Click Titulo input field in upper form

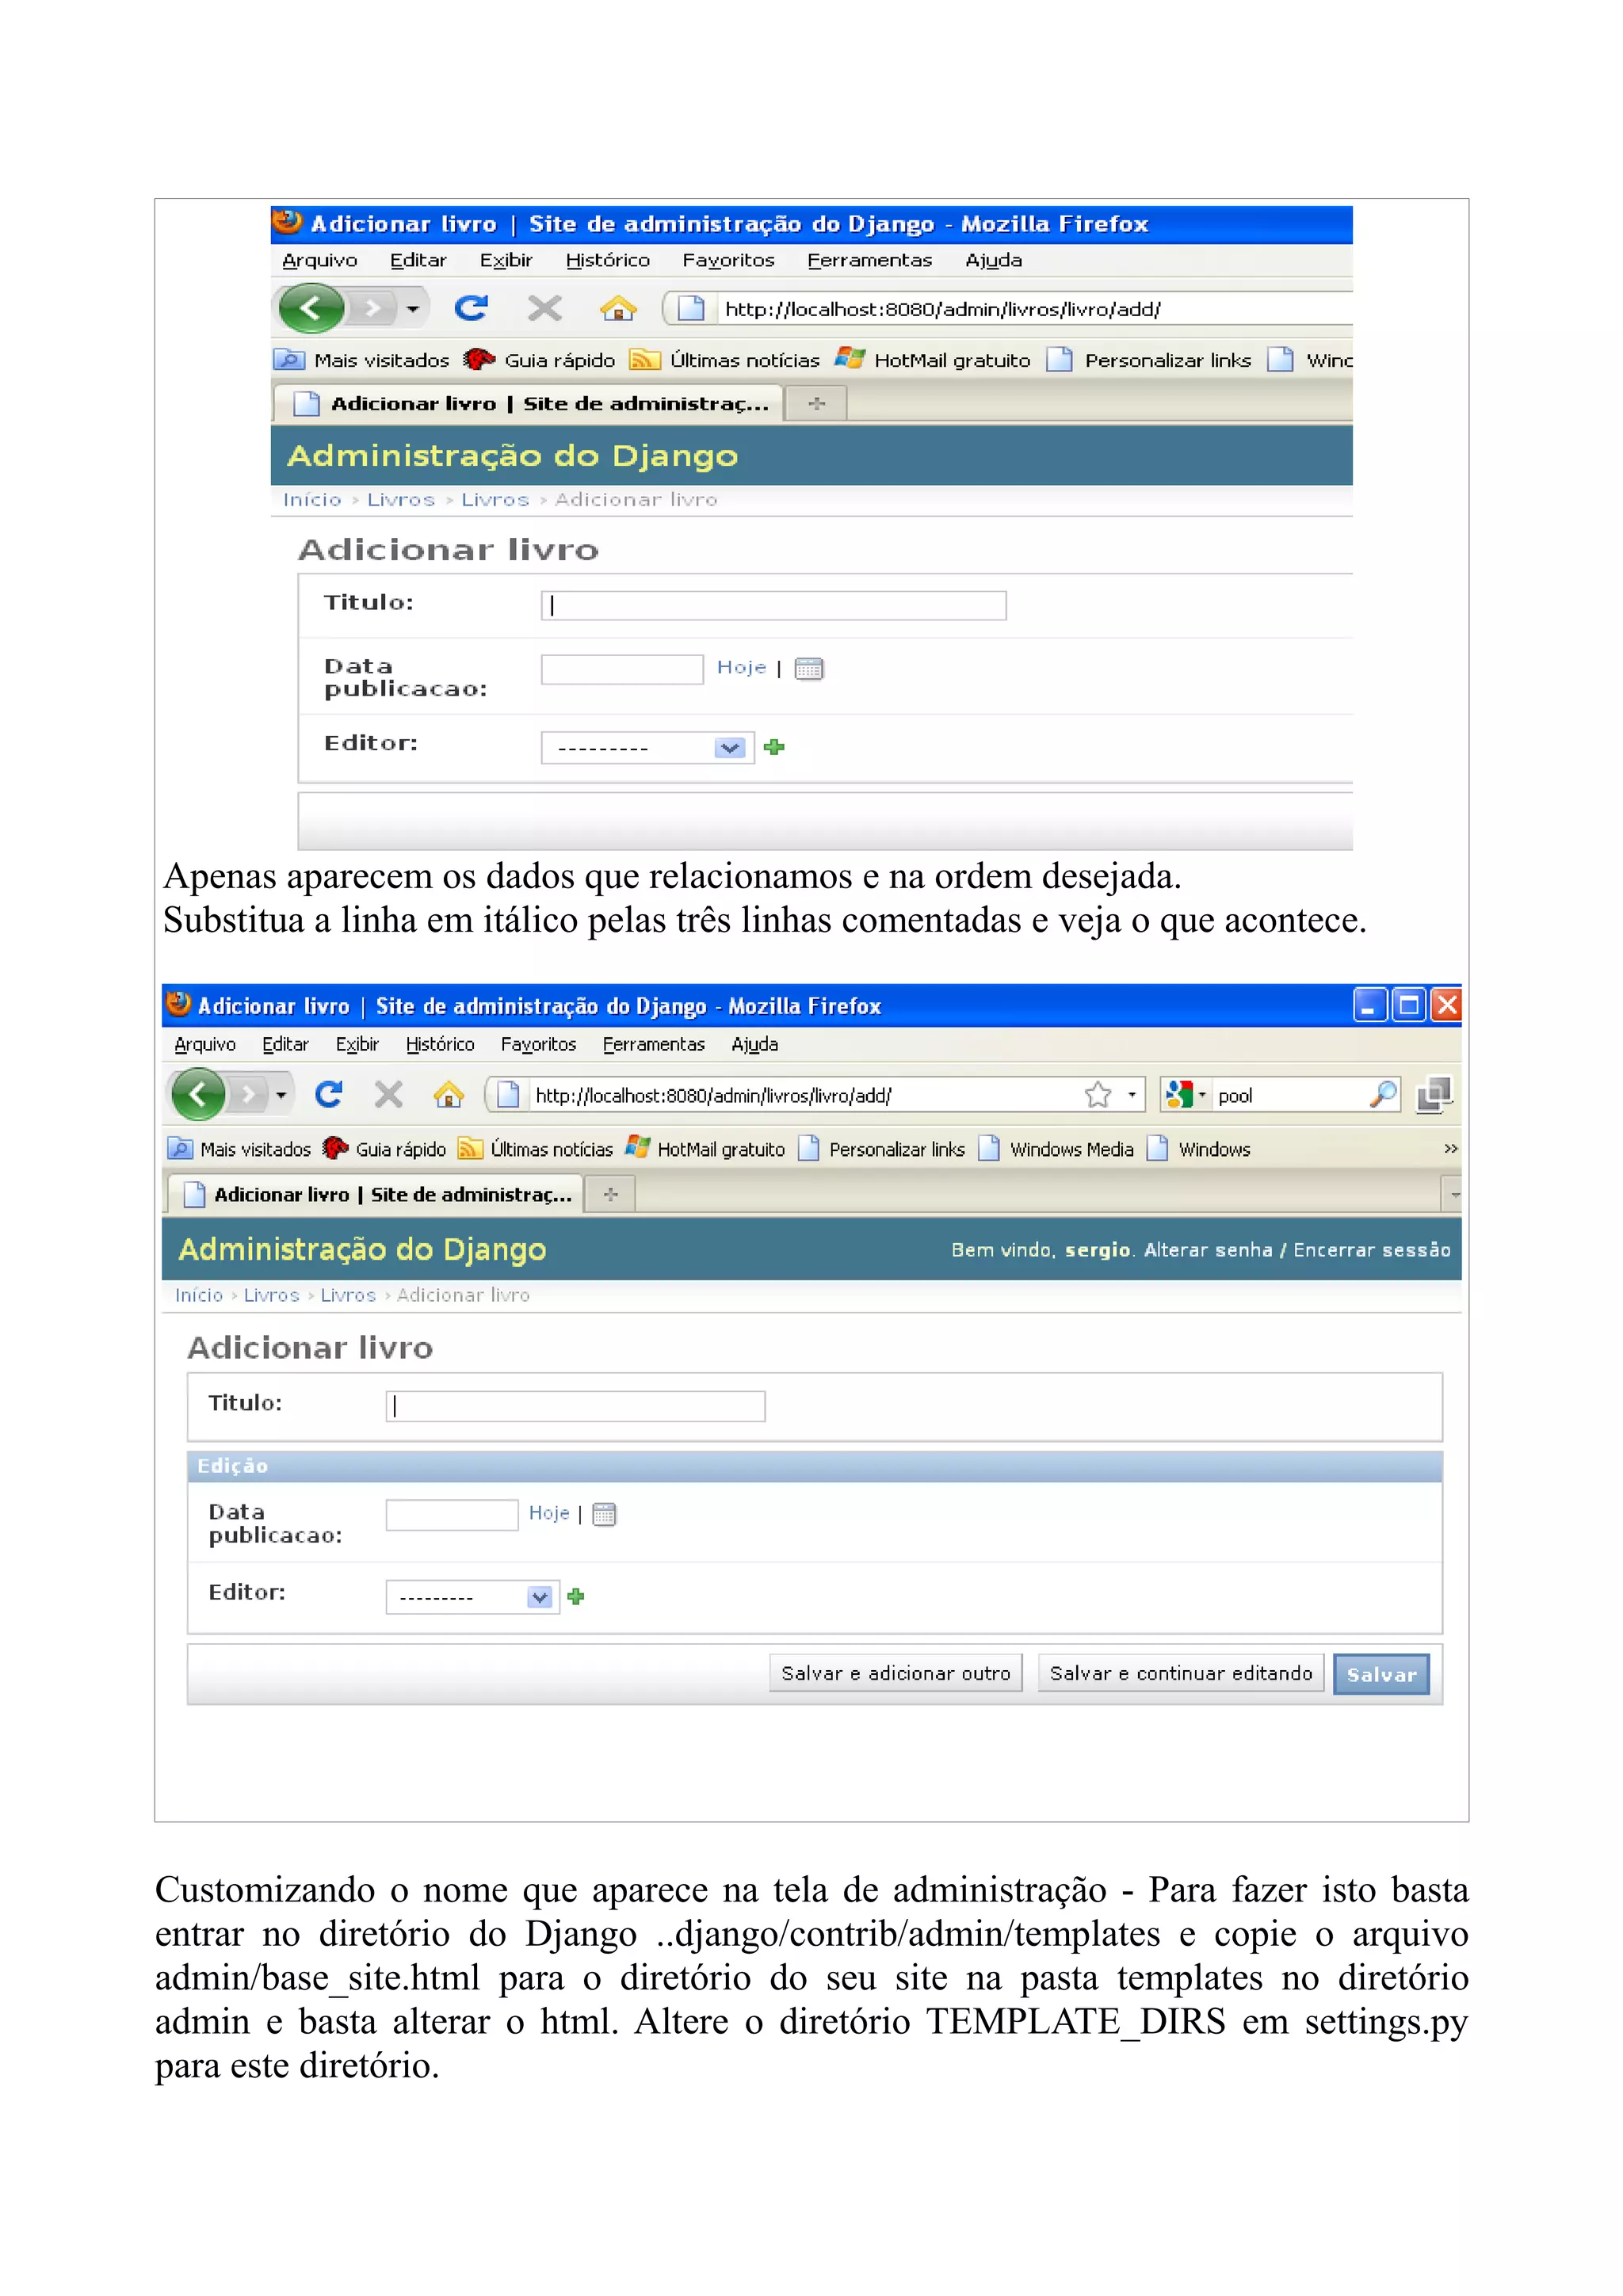(773, 605)
